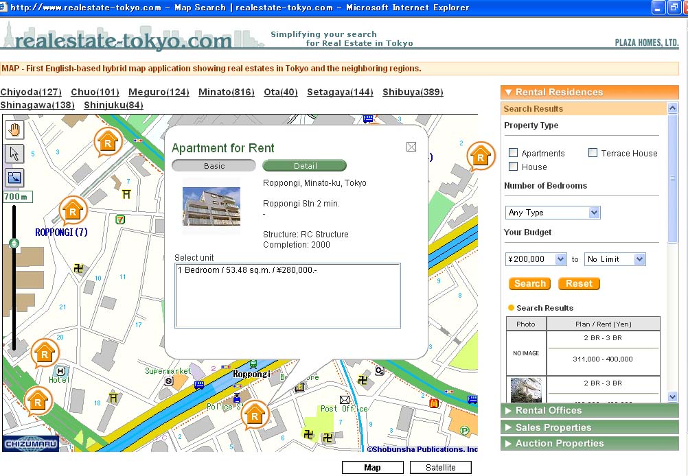The height and width of the screenshot is (476, 688).
Task: Collapse the Rental Residences section
Action: point(590,92)
